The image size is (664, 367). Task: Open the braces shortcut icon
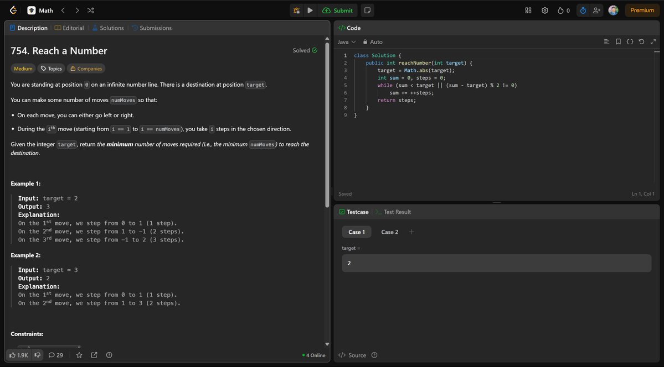[x=630, y=41]
